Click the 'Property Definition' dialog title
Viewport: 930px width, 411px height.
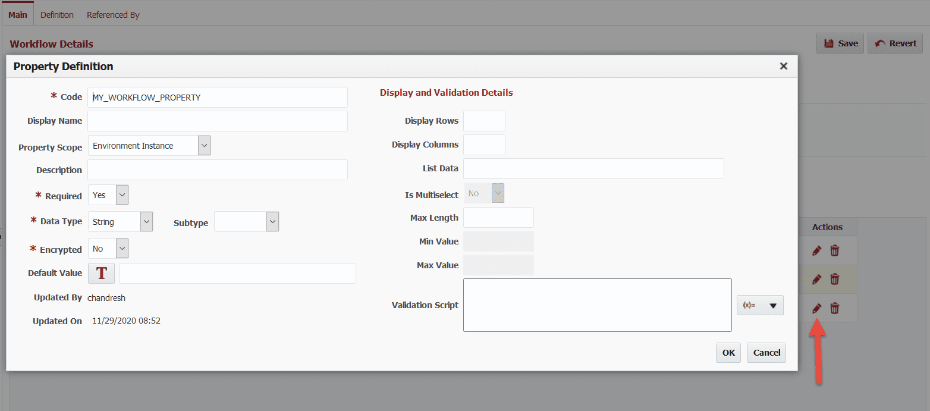tap(63, 66)
